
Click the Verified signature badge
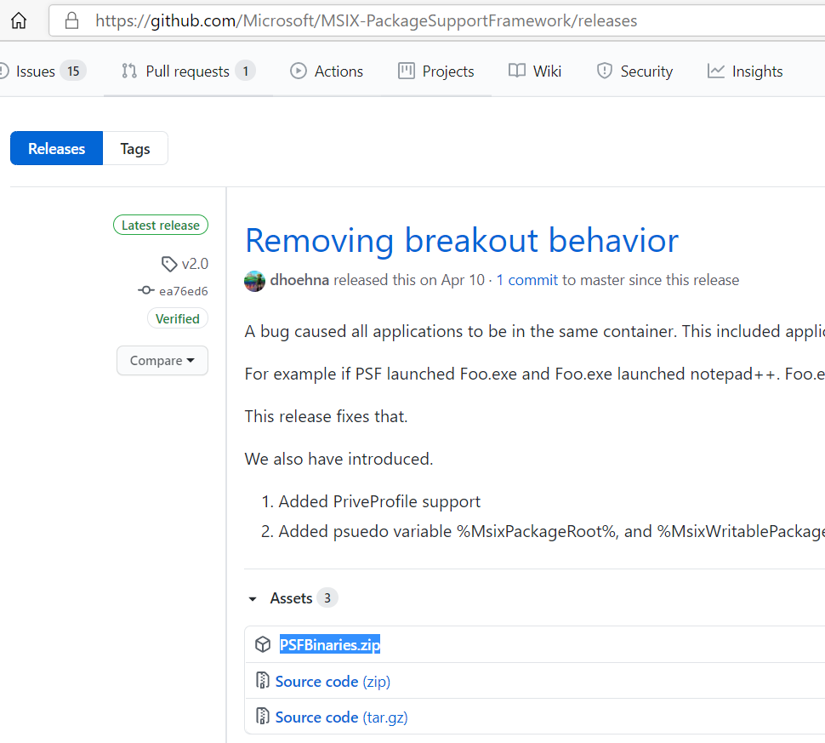coord(177,318)
